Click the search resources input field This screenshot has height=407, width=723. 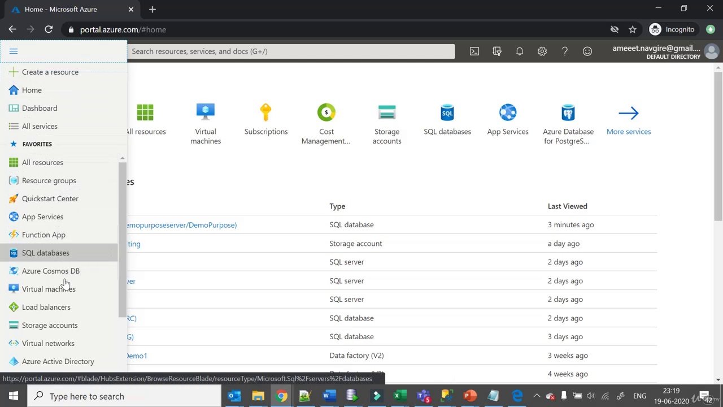click(x=291, y=51)
